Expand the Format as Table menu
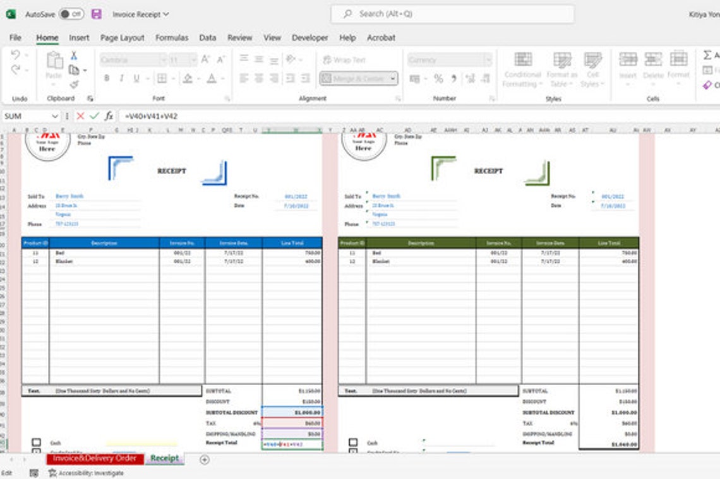Image resolution: width=720 pixels, height=479 pixels. [x=561, y=69]
